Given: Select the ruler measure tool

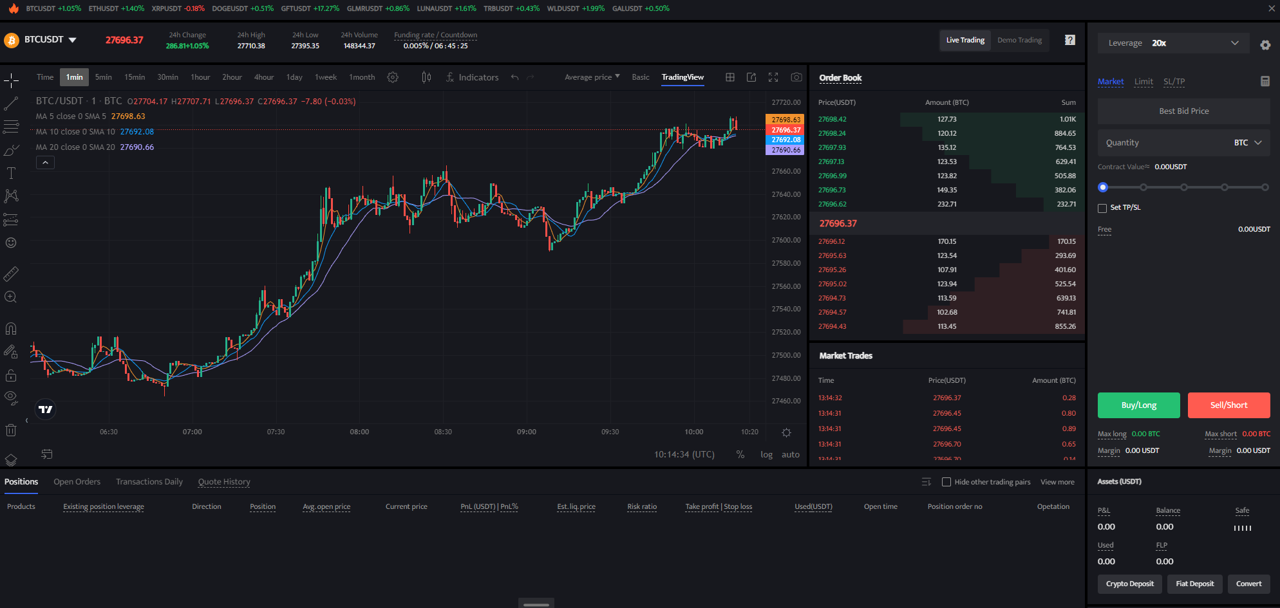Looking at the screenshot, I should (x=11, y=274).
